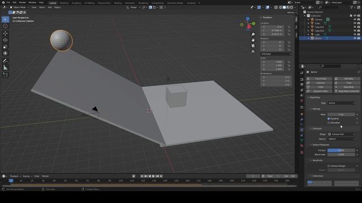Click the Force Field physics button
Screen dimensions: 362x203
(319, 79)
